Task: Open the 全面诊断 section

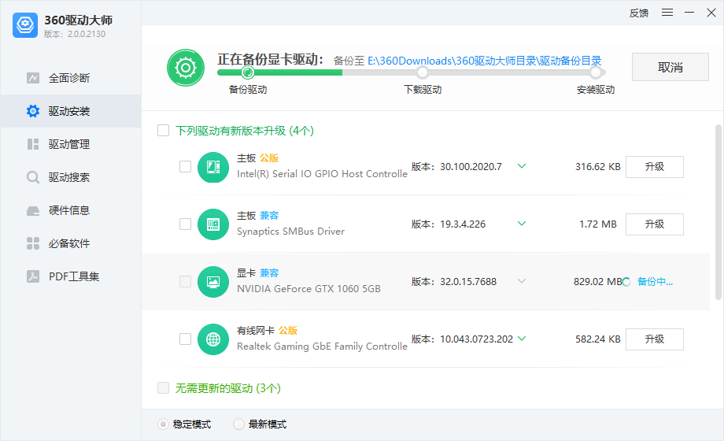Action: (71, 78)
